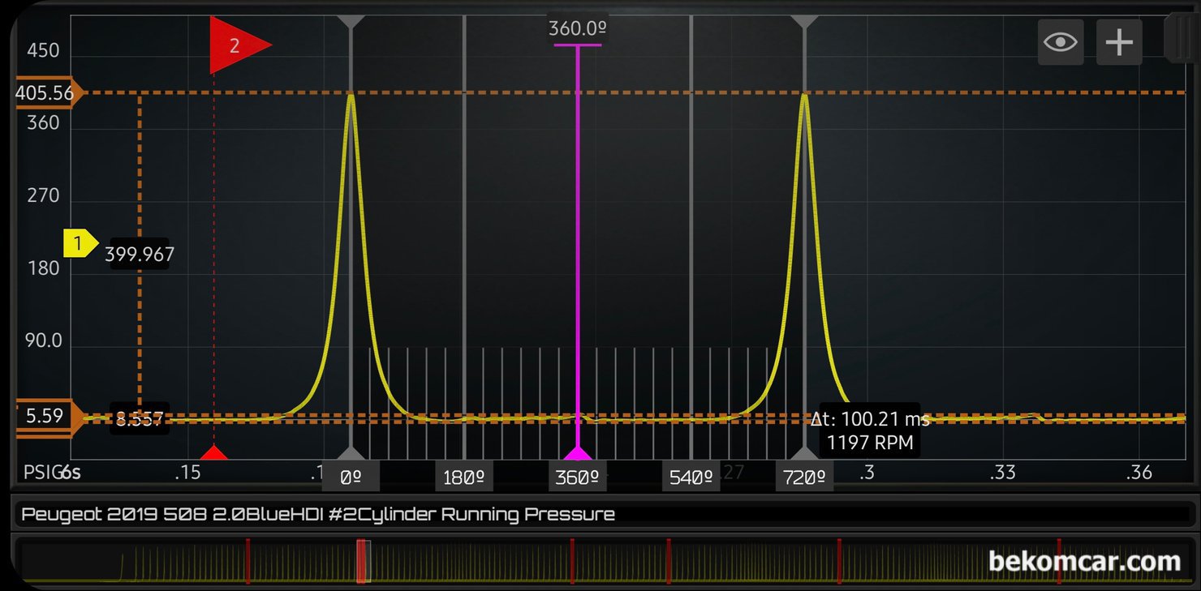Viewport: 1201px width, 591px height.
Task: Grab the magenta 360º cursor handle at bottom
Action: tap(577, 452)
